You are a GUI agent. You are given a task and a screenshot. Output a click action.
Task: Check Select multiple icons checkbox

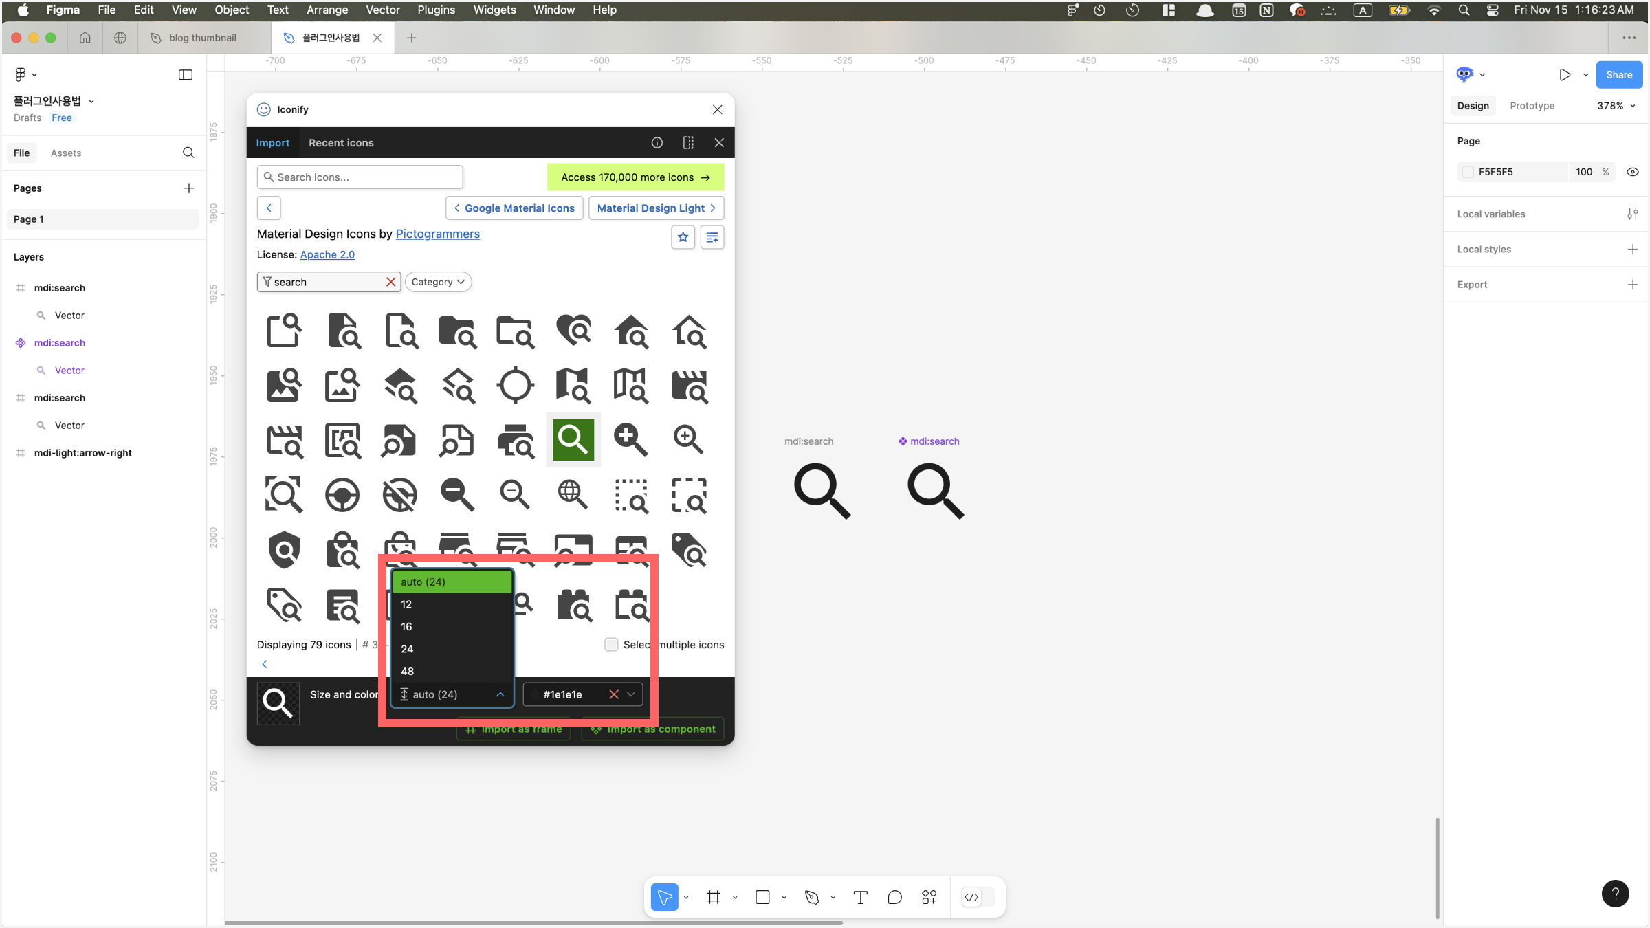tap(611, 645)
